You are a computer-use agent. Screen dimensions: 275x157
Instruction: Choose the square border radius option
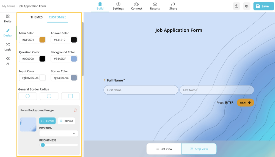pyautogui.click(x=70, y=96)
